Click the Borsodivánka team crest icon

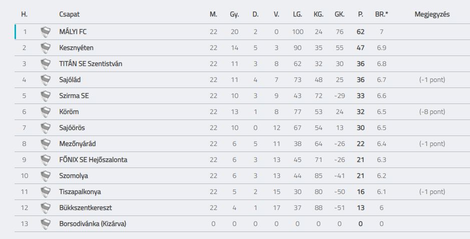(46, 223)
